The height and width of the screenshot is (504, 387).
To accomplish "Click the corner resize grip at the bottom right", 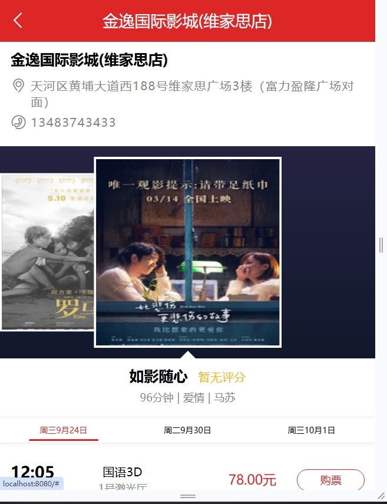I will pyautogui.click(x=381, y=496).
